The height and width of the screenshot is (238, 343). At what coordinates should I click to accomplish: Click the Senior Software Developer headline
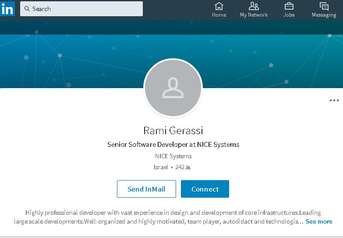pos(173,144)
